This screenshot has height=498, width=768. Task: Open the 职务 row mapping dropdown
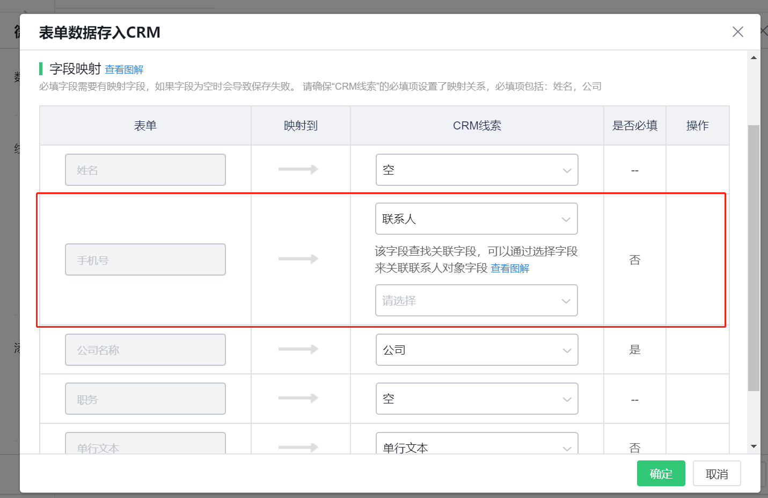click(x=477, y=399)
